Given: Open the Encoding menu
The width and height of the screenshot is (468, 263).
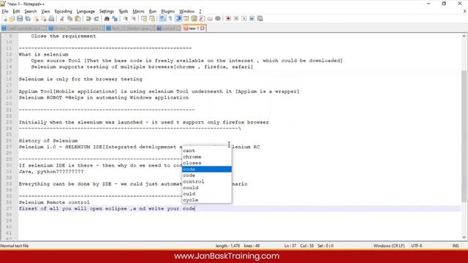Looking at the screenshot, I should 64,12.
